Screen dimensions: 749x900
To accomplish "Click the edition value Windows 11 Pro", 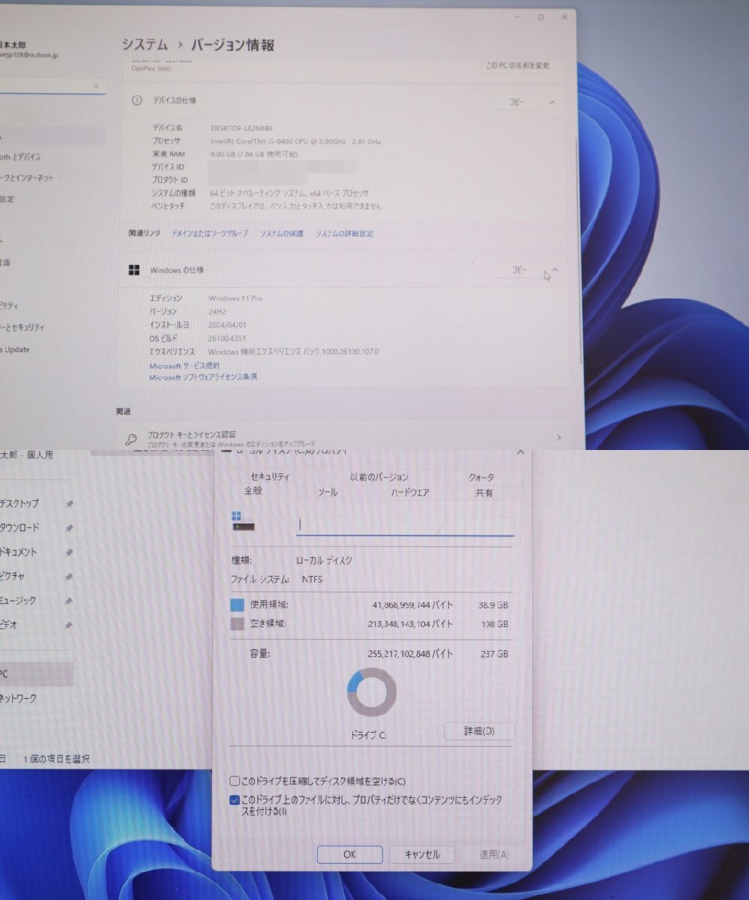I will [235, 298].
